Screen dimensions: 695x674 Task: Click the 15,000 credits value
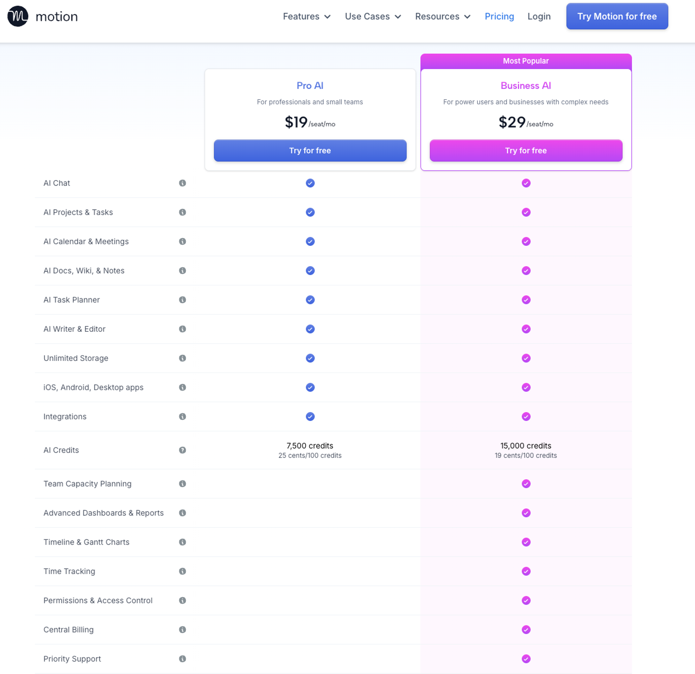click(x=526, y=446)
